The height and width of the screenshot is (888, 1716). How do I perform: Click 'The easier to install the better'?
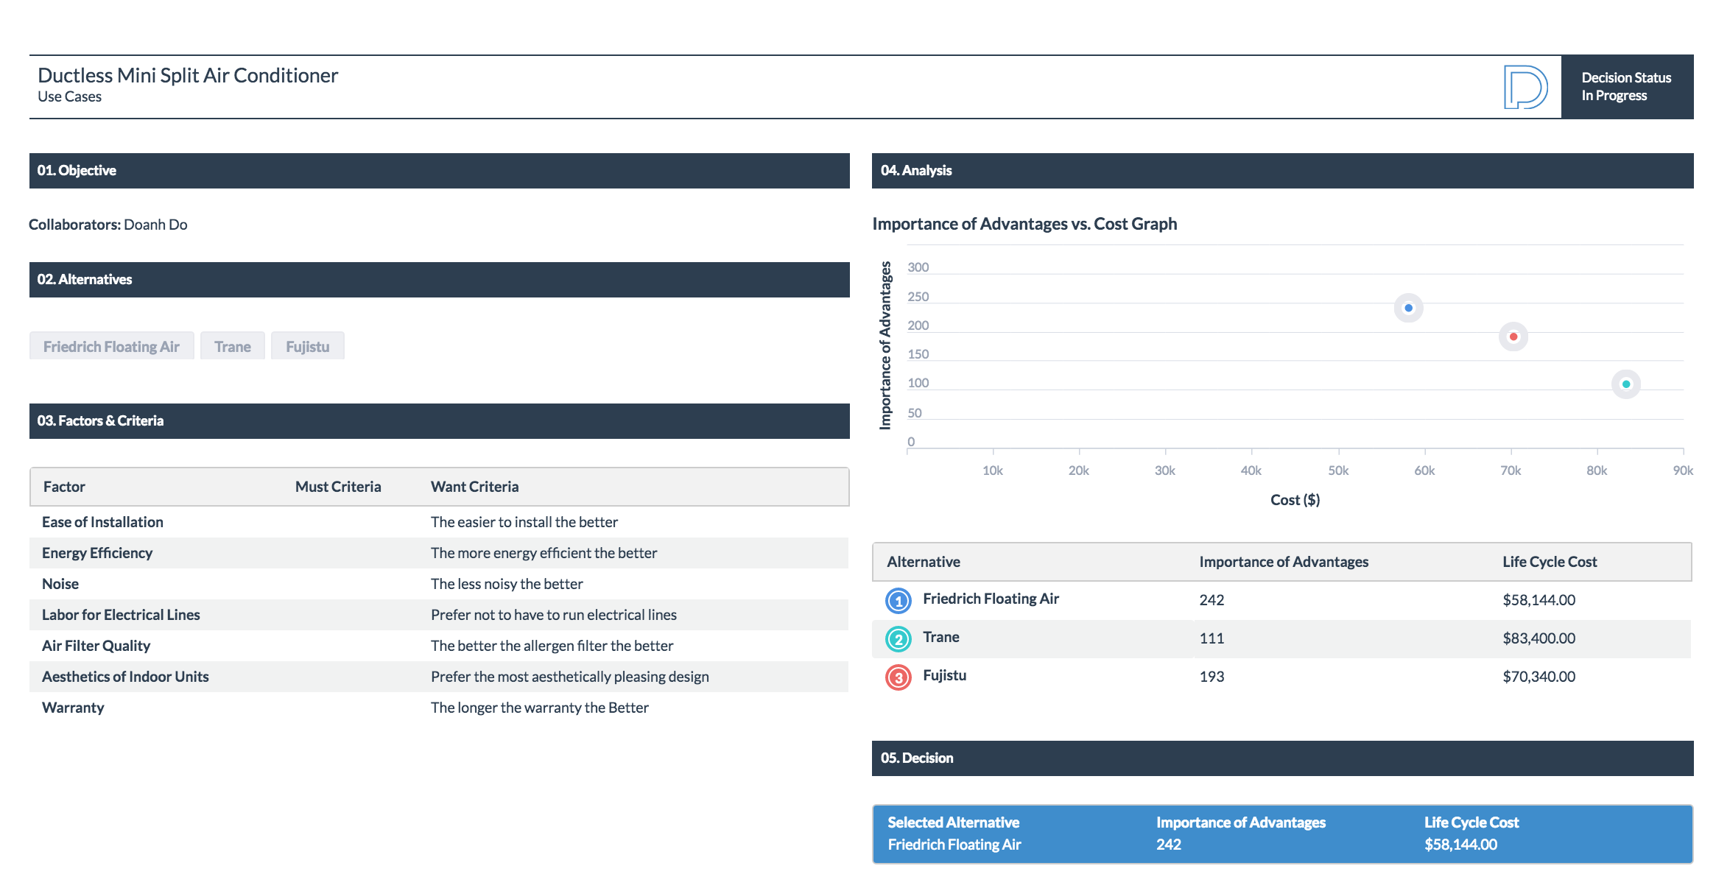(524, 522)
